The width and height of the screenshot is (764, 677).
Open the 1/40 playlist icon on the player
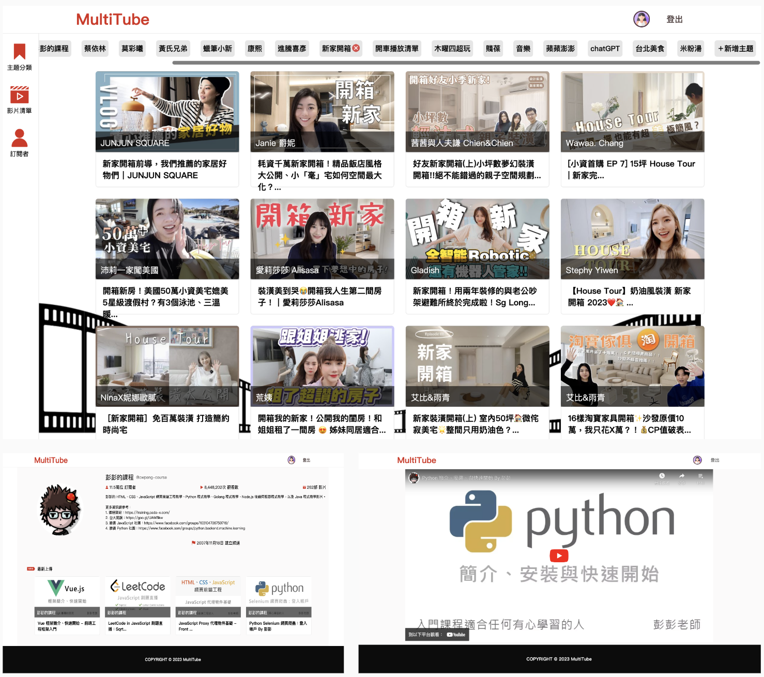tap(701, 475)
